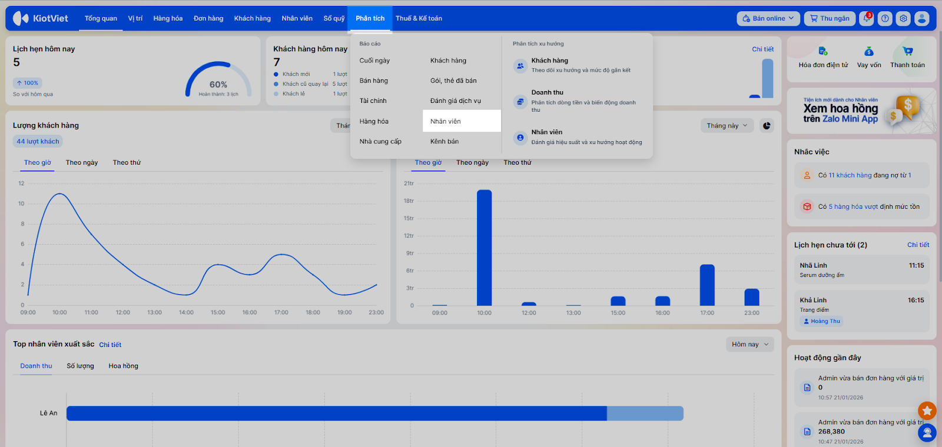
Task: Click the user account avatar icon
Action: 922,18
